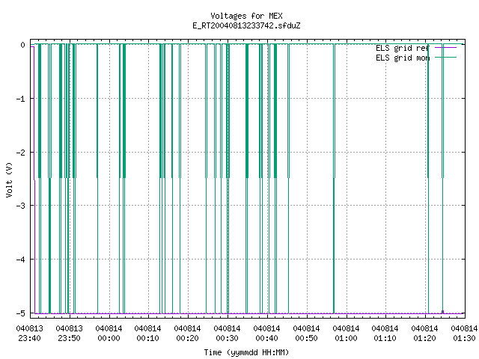Click the y-axis tick label -4
The height and width of the screenshot is (359, 479).
(21, 260)
